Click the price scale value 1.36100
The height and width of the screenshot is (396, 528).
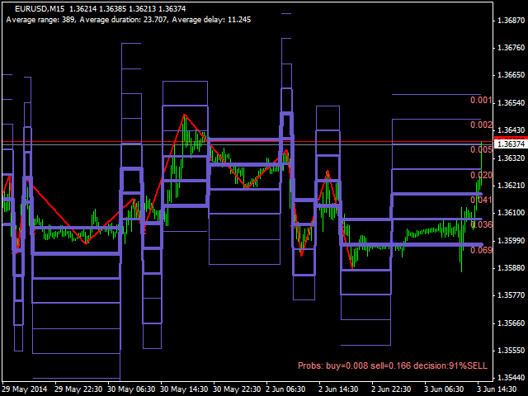[x=511, y=213]
